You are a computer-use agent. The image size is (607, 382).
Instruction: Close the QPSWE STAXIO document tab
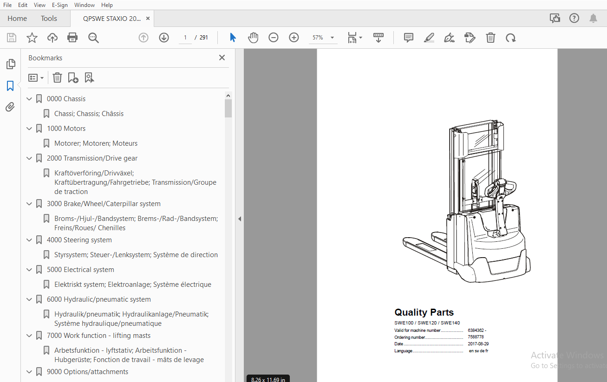pyautogui.click(x=148, y=19)
